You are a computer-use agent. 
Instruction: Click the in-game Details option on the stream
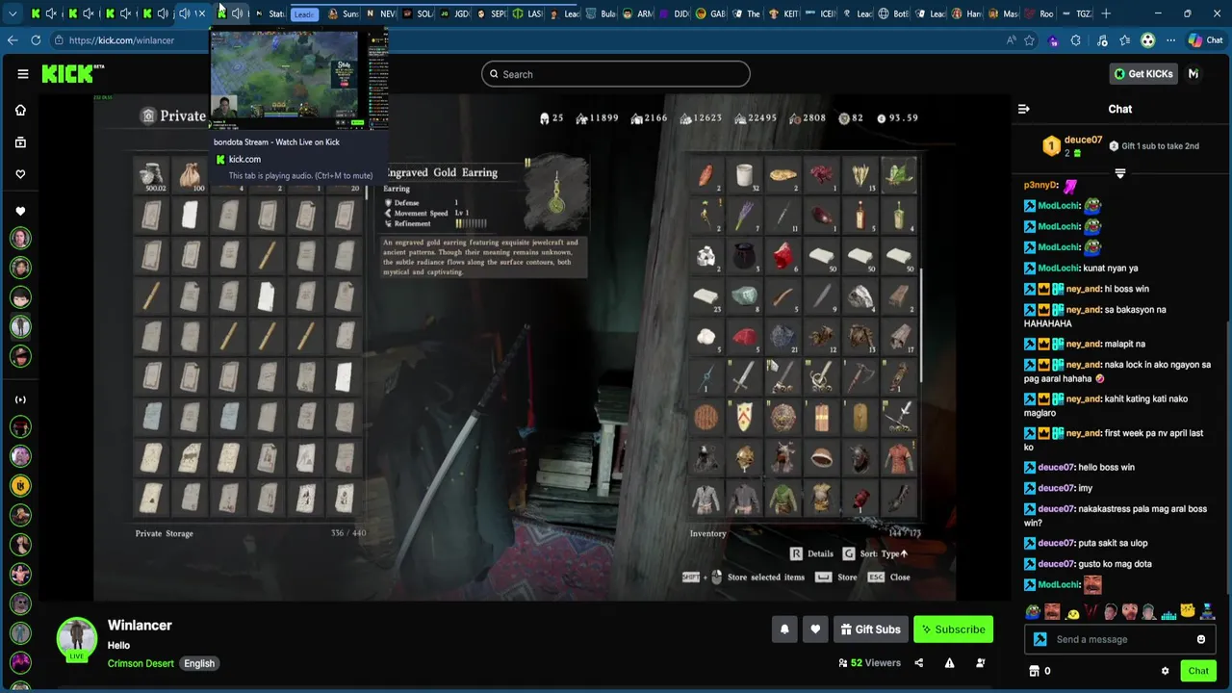click(x=811, y=553)
